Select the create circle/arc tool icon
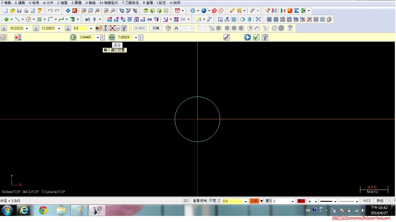The image size is (396, 222). click(x=28, y=19)
